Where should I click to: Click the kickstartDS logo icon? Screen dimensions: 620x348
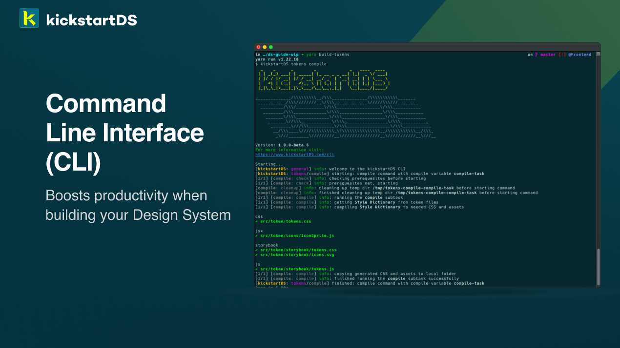[29, 18]
